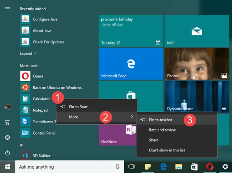Click the 3D Builder label
This screenshot has width=232, height=173.
tap(42, 156)
